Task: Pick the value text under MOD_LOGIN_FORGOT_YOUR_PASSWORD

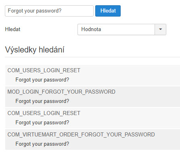Action: pyautogui.click(x=42, y=101)
